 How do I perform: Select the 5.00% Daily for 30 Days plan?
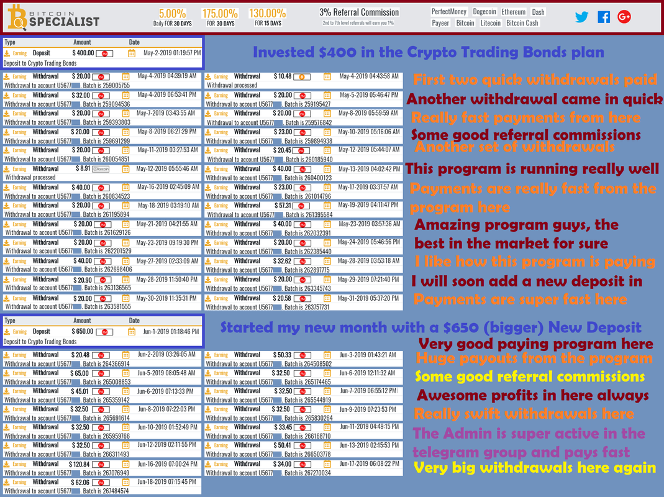172,18
